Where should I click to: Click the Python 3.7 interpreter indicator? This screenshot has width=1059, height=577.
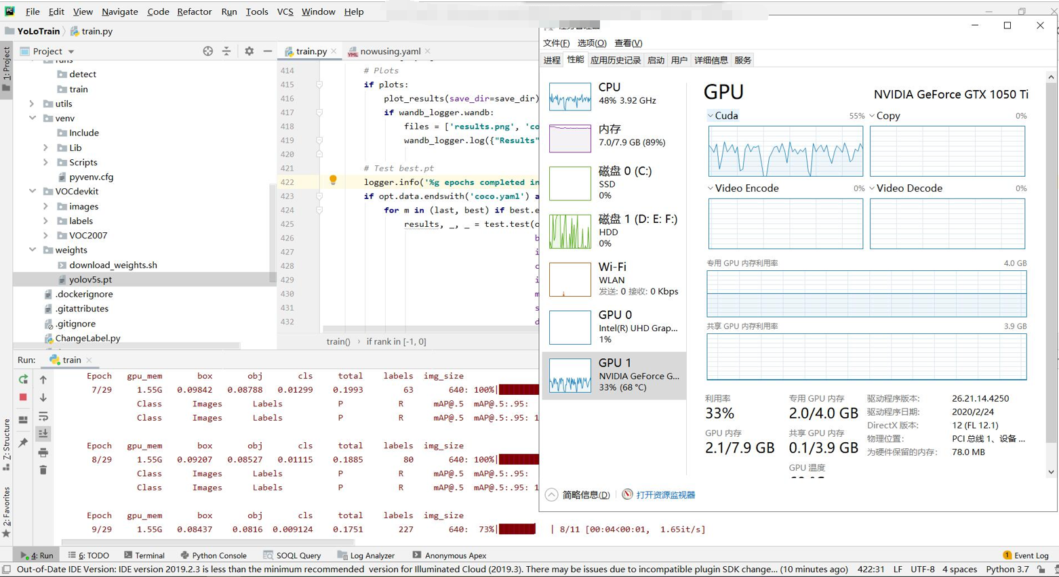[1007, 570]
